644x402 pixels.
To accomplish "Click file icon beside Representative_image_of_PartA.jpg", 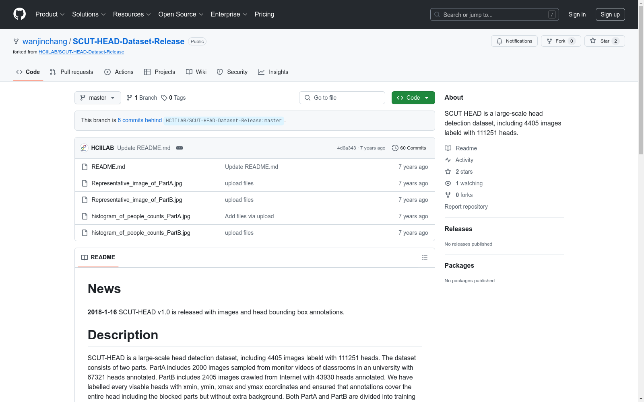I will (x=85, y=183).
